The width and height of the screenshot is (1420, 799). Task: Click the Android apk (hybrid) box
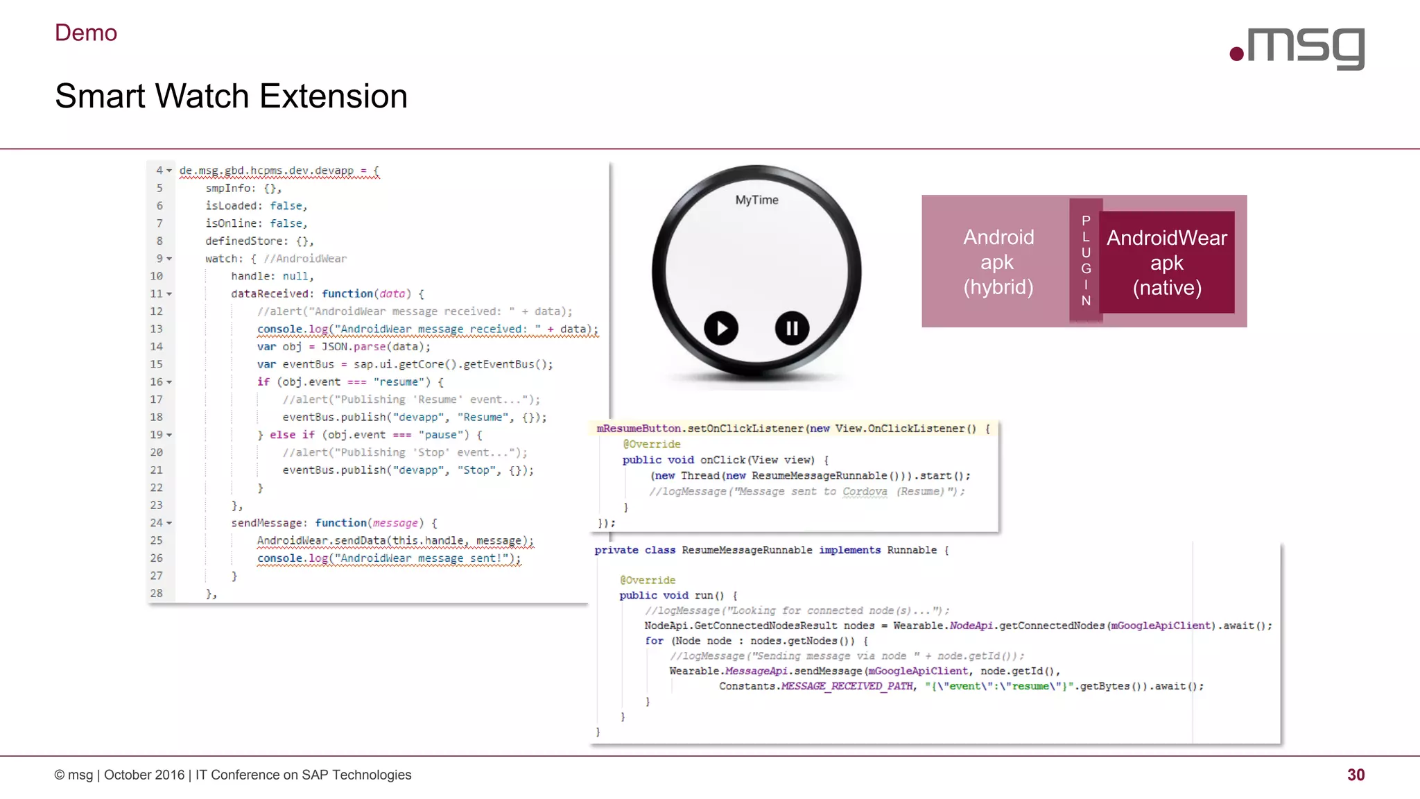(x=997, y=262)
